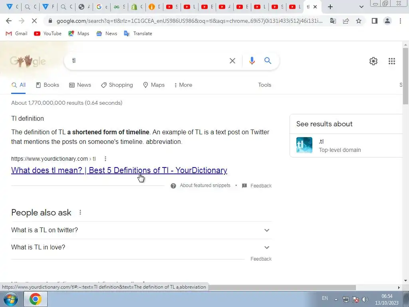409x307 pixels.
Task: Click Feedback under People also ask
Action: click(261, 259)
